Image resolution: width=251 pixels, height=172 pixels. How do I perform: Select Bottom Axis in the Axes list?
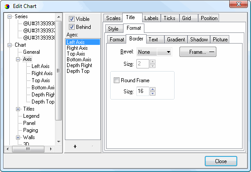[x=79, y=60]
